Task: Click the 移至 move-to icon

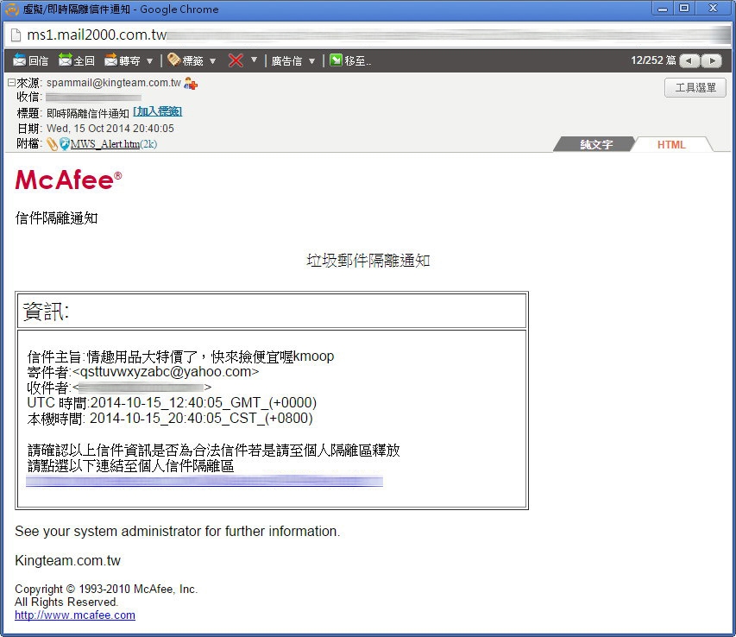Action: click(x=336, y=60)
